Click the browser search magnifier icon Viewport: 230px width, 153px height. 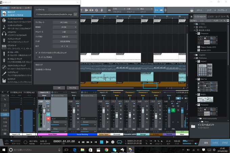tap(228, 17)
